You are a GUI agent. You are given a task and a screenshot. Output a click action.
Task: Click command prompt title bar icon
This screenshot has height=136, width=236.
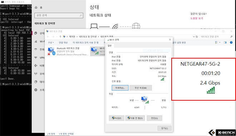(2, 2)
